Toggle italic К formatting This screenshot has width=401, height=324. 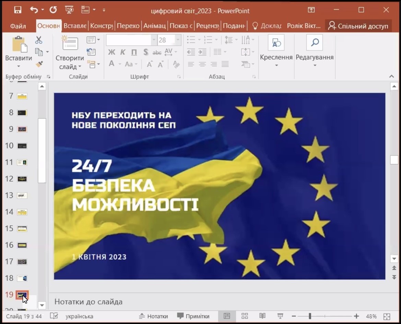(123, 52)
